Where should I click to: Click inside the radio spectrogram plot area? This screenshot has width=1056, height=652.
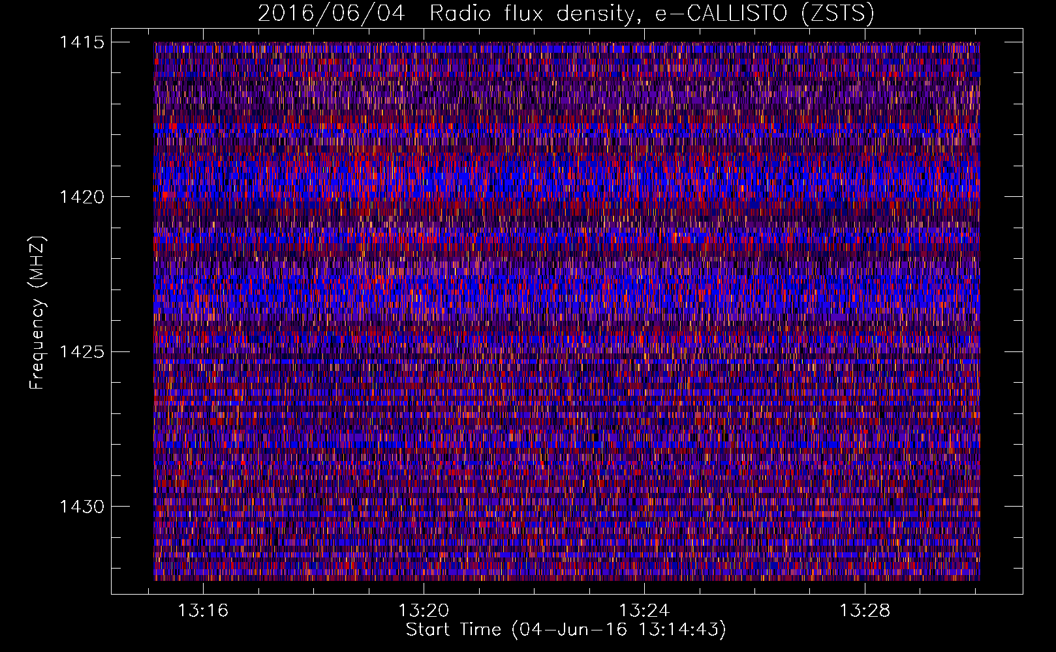567,311
